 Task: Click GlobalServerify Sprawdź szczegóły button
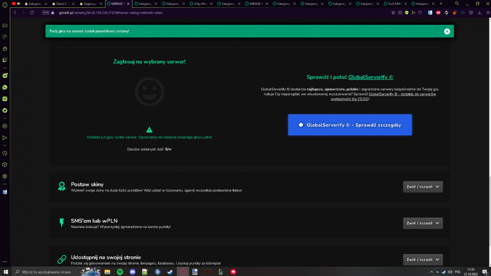(350, 125)
